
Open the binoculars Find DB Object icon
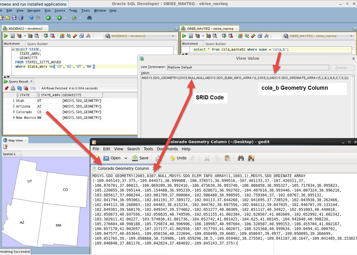pos(89,18)
